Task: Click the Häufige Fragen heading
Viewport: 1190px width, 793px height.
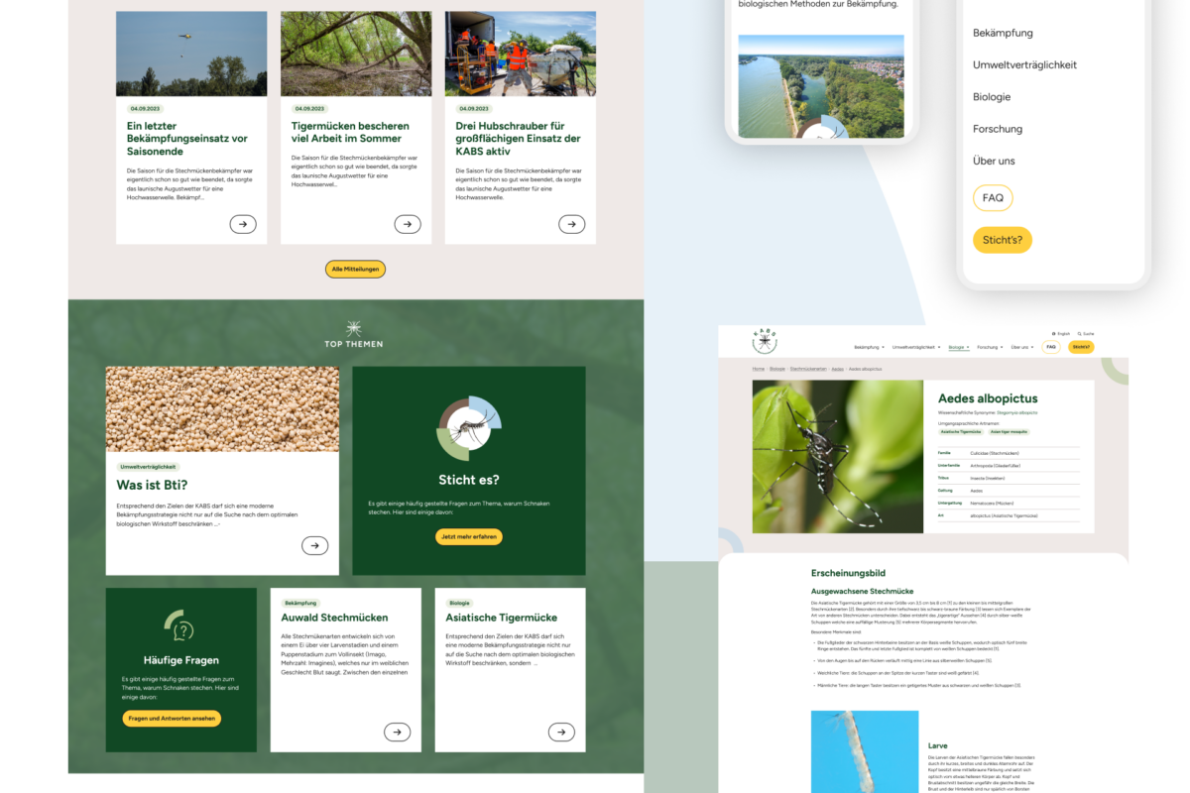Action: [x=180, y=660]
